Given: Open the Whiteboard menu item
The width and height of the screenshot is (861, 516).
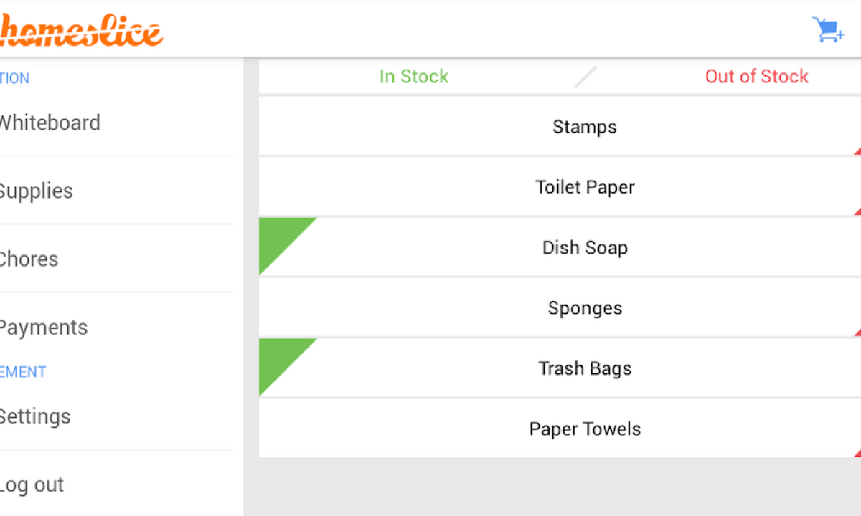Looking at the screenshot, I should tap(50, 123).
